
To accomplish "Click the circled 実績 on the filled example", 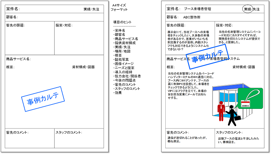I will [x=247, y=9].
